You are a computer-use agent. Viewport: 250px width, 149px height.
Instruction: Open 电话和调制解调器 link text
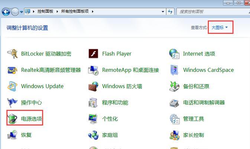pyautogui.click(x=204, y=103)
